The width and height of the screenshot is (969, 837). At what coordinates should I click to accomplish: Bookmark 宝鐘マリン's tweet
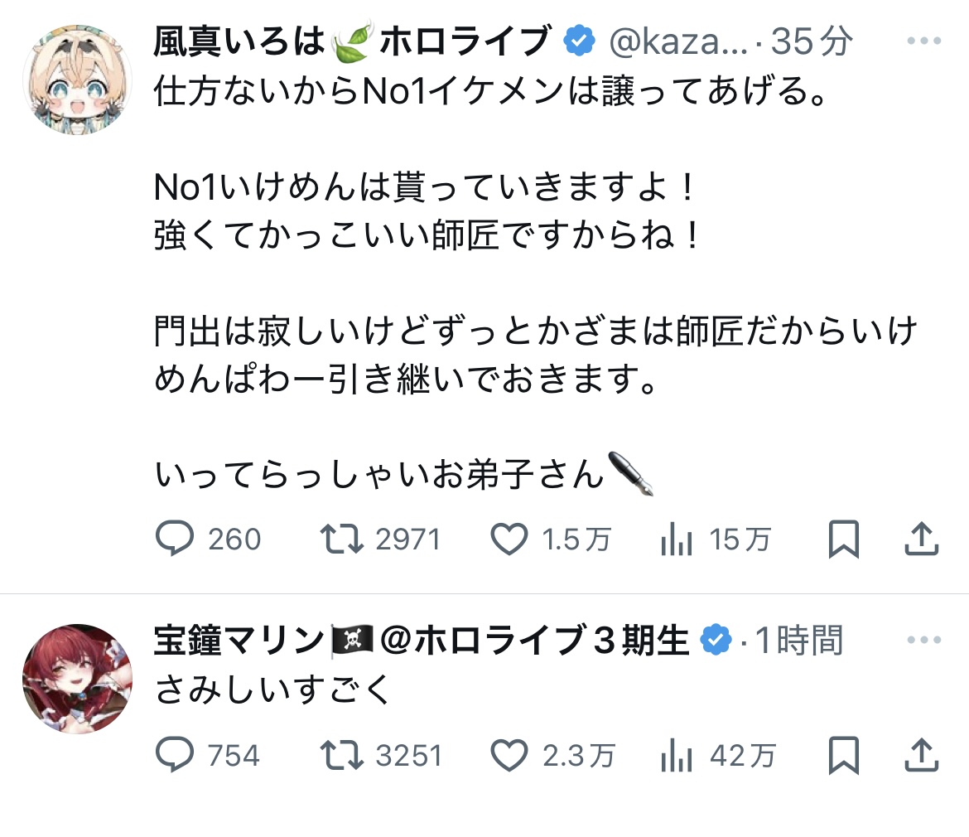(x=844, y=755)
